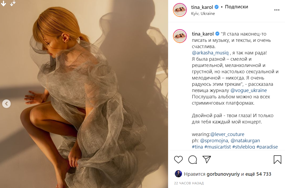The width and height of the screenshot is (285, 188).
Task: Like the post with heart icon
Action: coord(178,159)
